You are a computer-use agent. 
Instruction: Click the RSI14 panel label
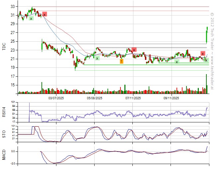[4, 112]
